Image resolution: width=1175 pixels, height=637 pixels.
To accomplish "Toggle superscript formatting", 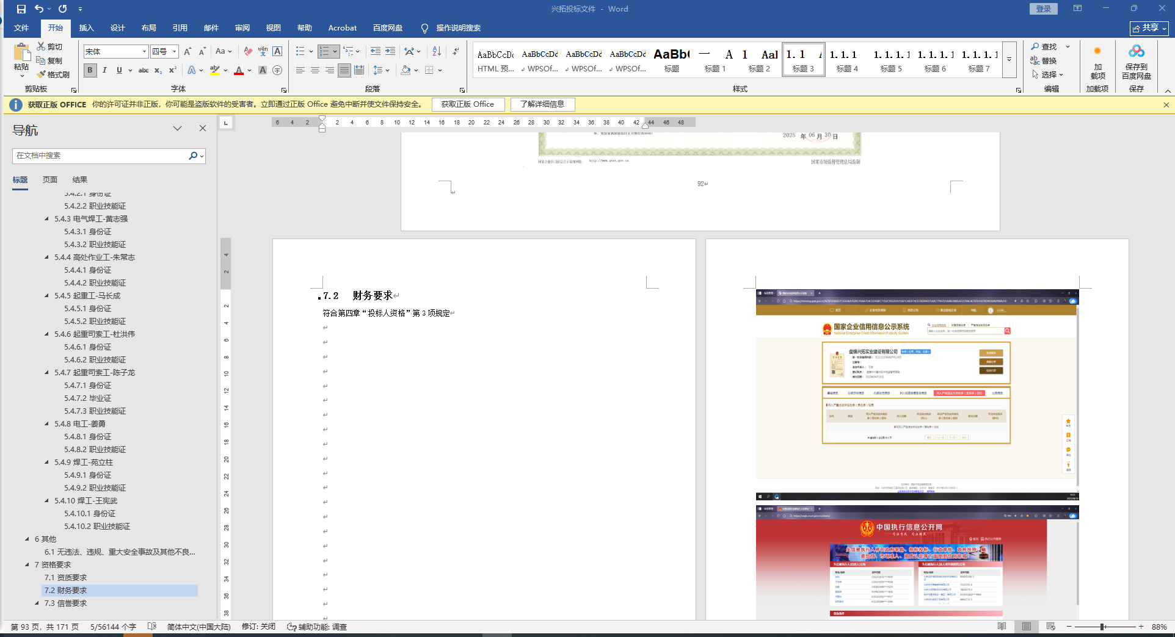I will [173, 70].
